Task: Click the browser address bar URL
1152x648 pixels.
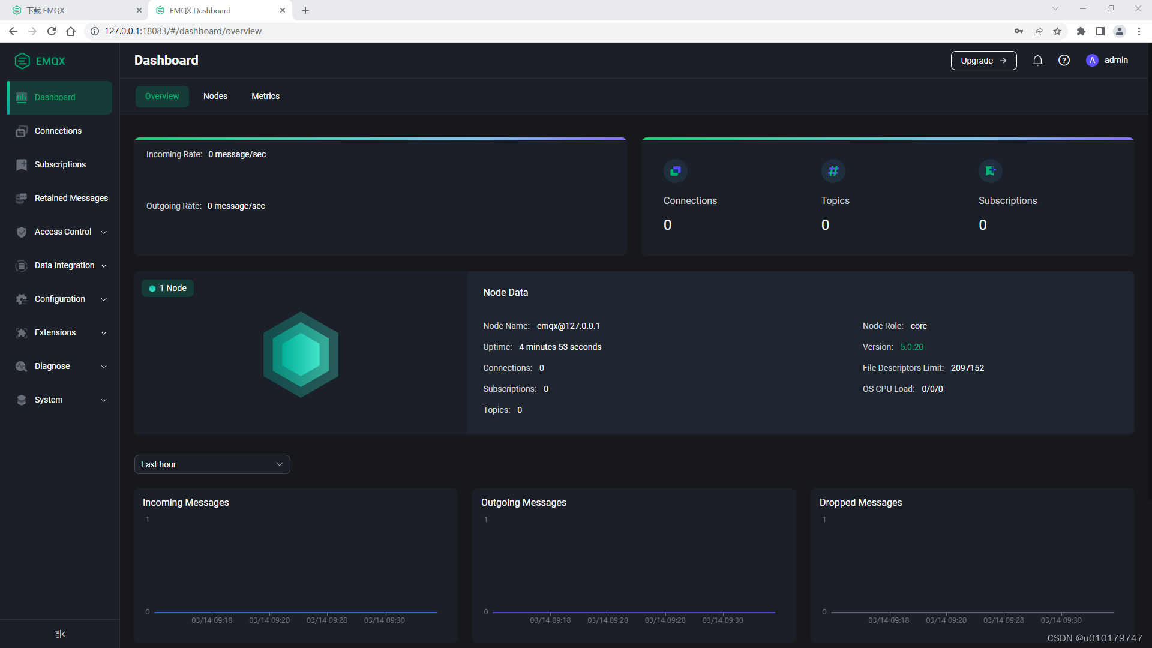Action: (182, 31)
